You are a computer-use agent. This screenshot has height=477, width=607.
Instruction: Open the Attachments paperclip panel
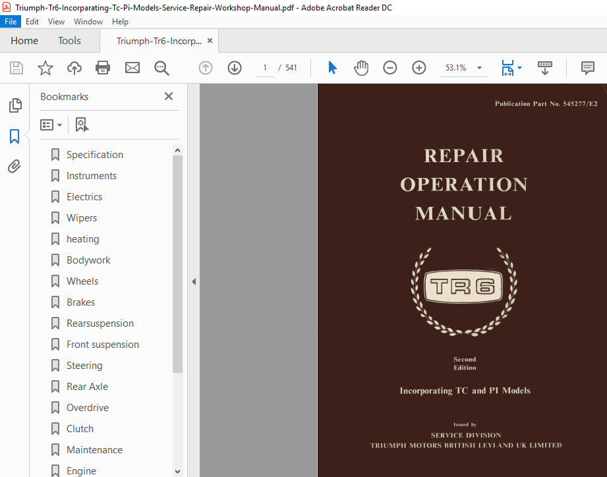(14, 166)
